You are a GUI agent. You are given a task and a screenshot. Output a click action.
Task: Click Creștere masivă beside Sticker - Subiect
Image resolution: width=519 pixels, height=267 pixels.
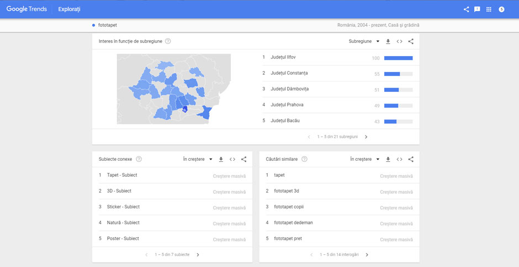click(x=229, y=208)
